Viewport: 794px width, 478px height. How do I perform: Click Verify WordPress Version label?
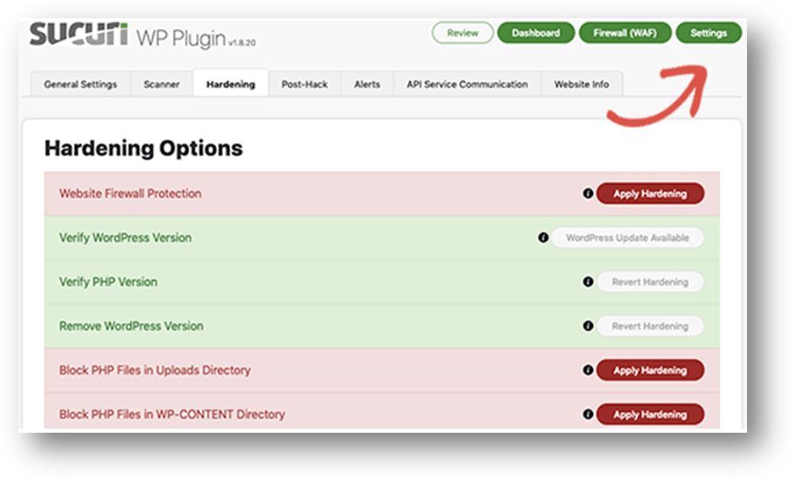point(125,238)
